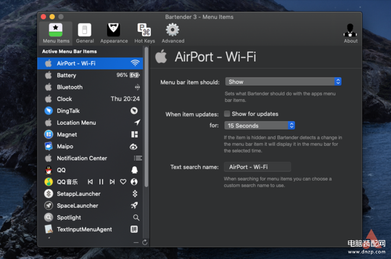Screen dimensions: 391x259
Task: Click the Magnet app icon
Action: point(49,134)
